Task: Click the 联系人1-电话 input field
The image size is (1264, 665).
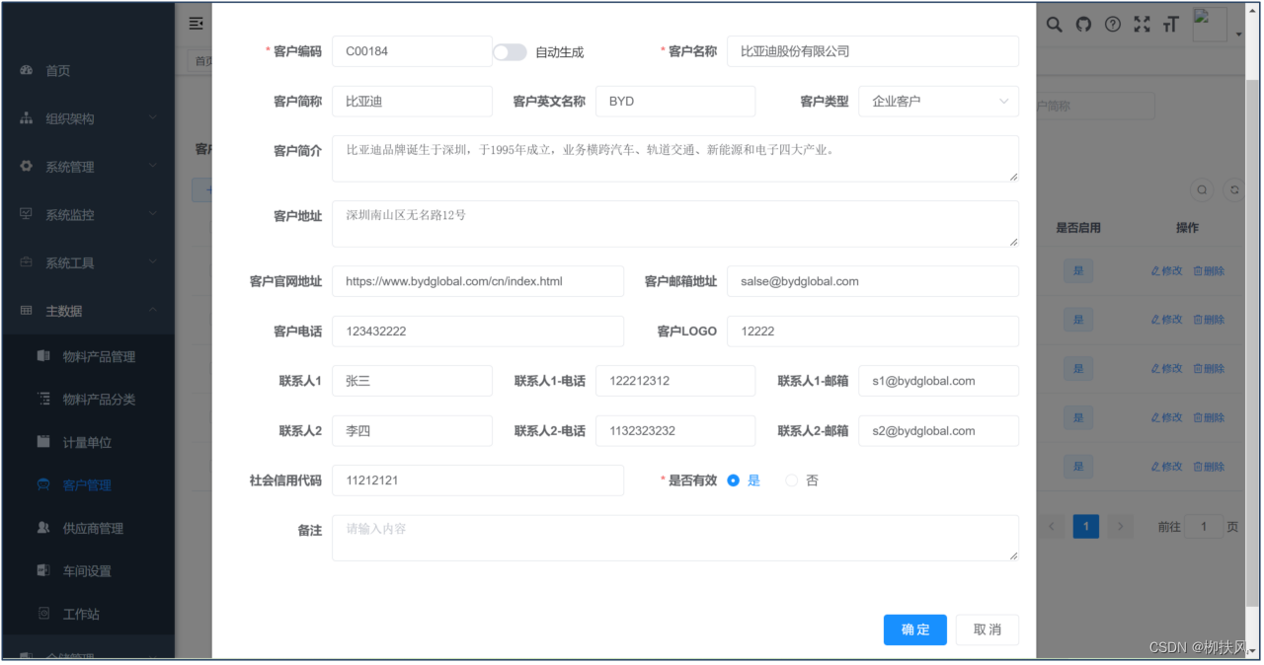Action: click(x=675, y=381)
